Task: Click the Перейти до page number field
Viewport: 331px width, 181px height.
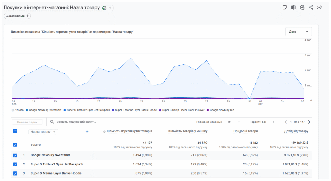Action: [x=273, y=122]
